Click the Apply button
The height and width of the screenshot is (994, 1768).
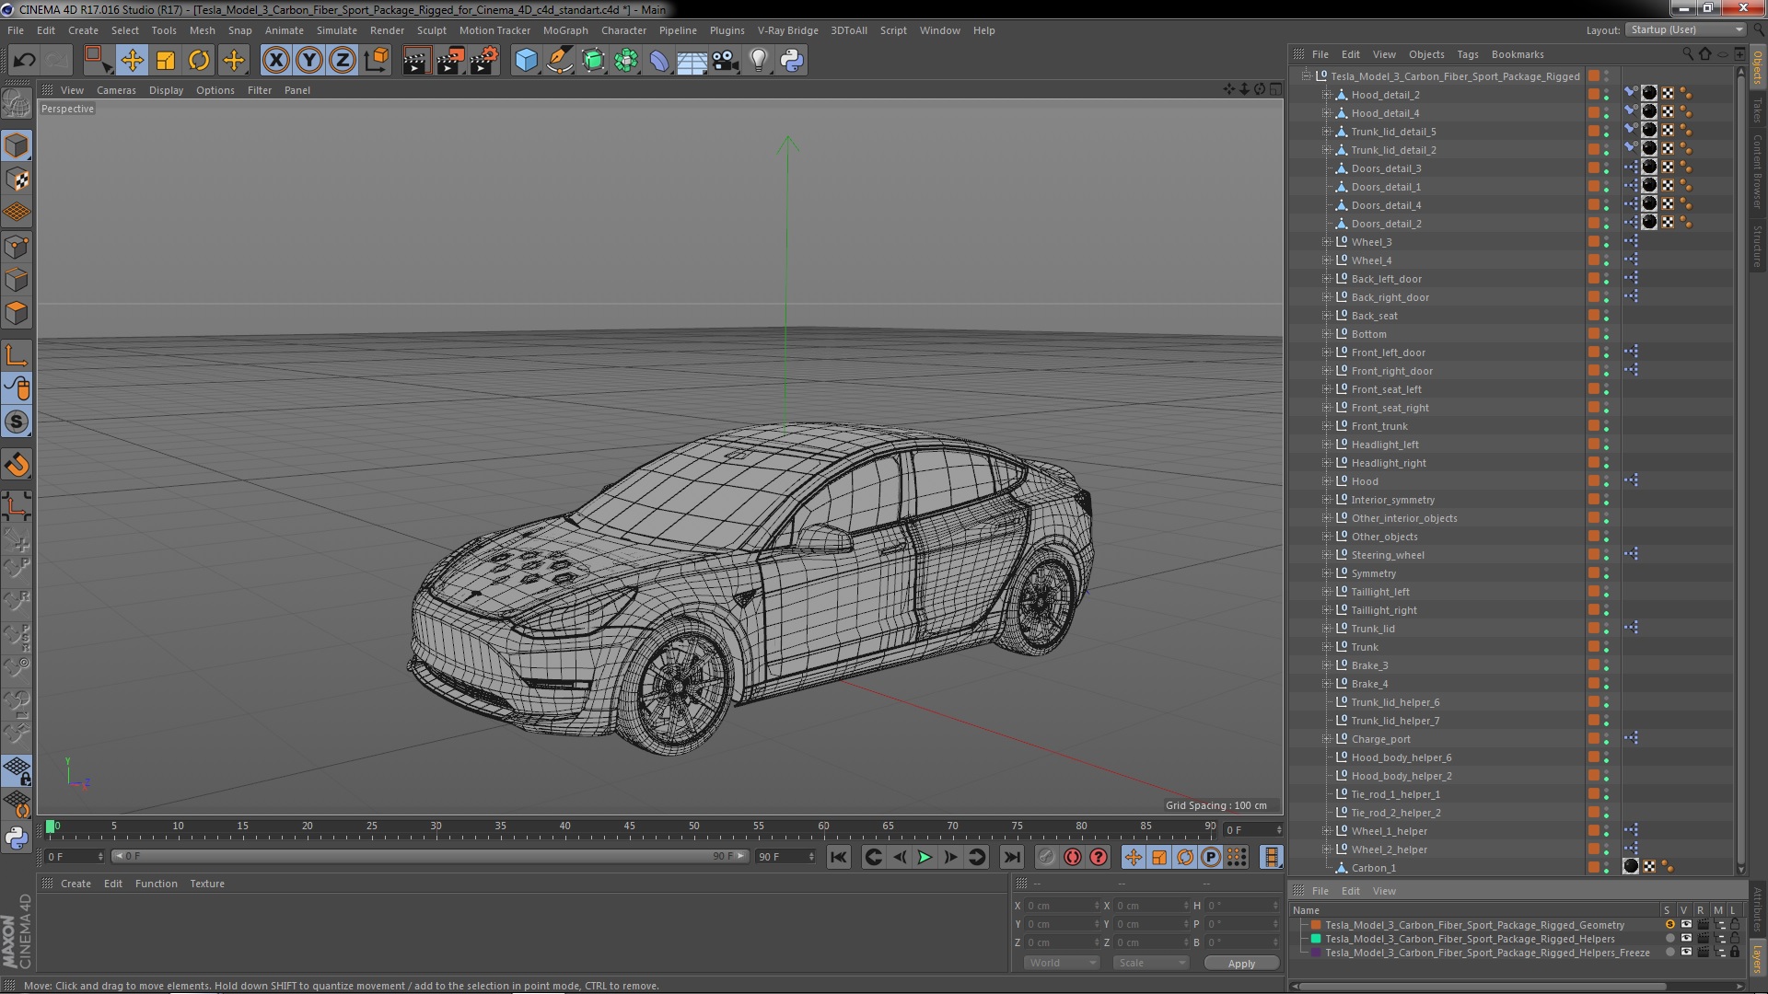1241,964
